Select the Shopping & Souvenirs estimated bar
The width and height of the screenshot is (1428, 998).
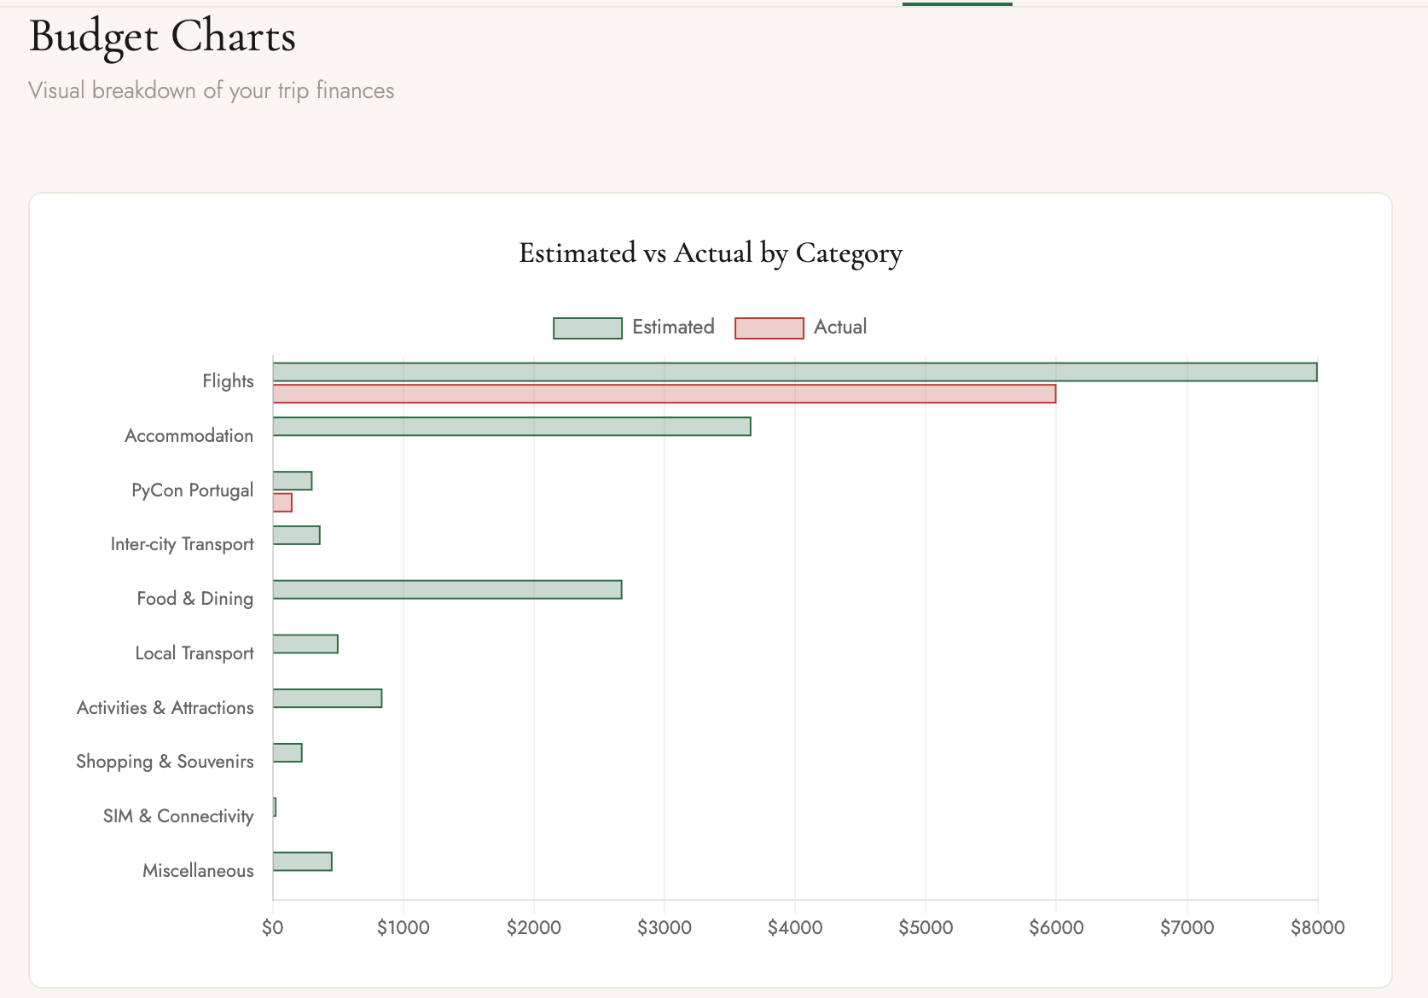(287, 752)
